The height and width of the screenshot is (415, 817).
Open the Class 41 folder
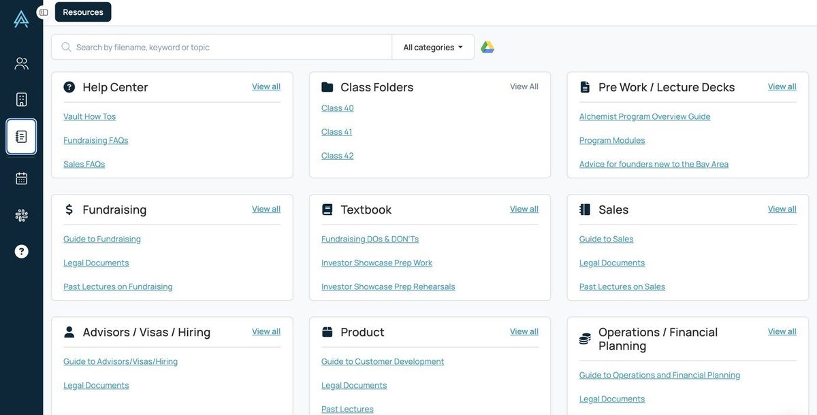337,131
